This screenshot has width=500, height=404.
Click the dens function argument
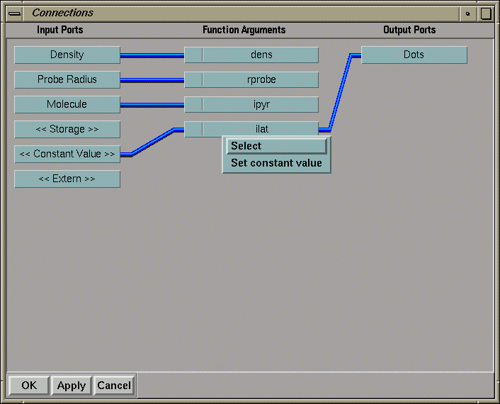click(261, 55)
